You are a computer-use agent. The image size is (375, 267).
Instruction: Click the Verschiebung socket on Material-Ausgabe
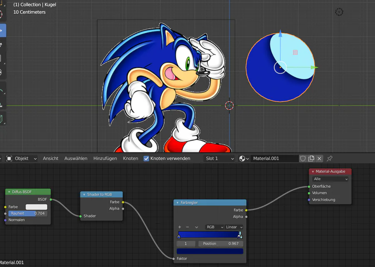pos(309,200)
